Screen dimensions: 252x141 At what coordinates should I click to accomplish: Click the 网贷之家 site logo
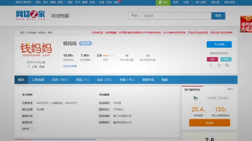click(x=31, y=15)
